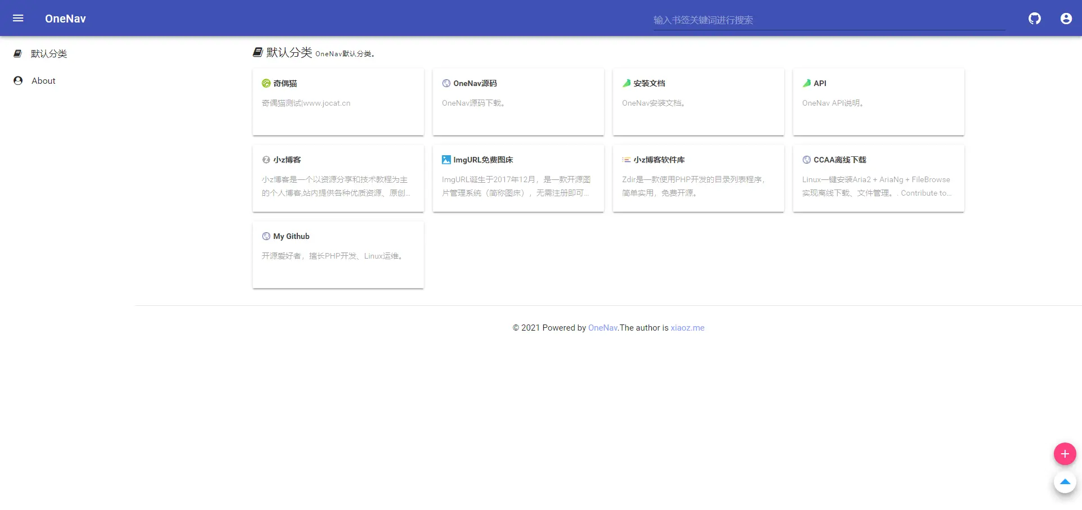Viewport: 1082px width, 510px height.
Task: Open the user account icon in header
Action: [x=1066, y=19]
